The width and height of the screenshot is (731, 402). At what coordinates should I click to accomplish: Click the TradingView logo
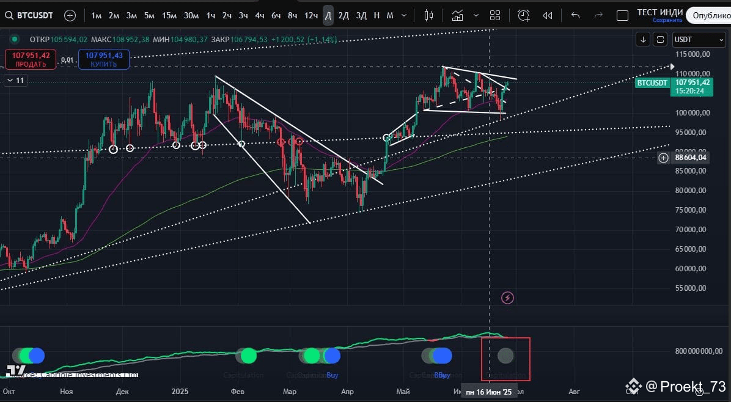16,371
